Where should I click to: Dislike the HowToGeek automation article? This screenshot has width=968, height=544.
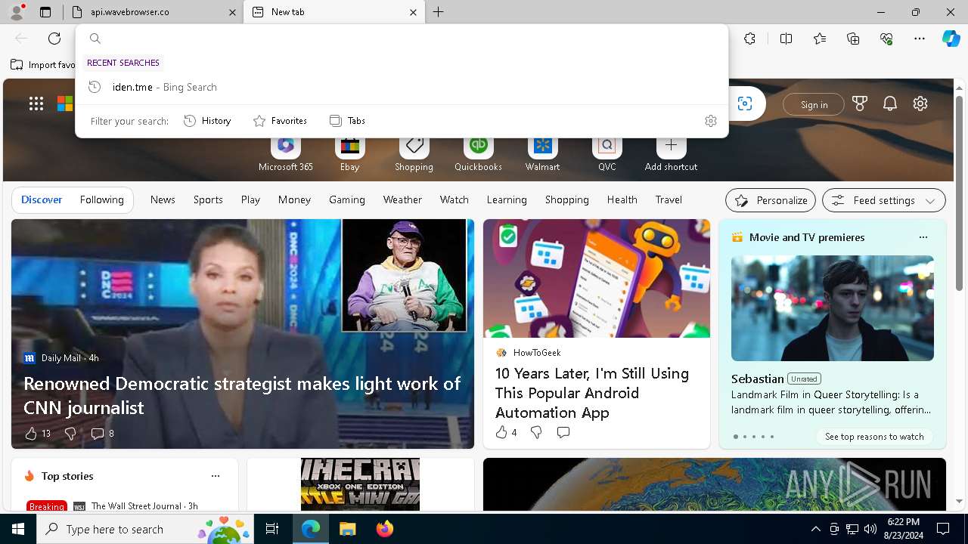[x=536, y=432]
